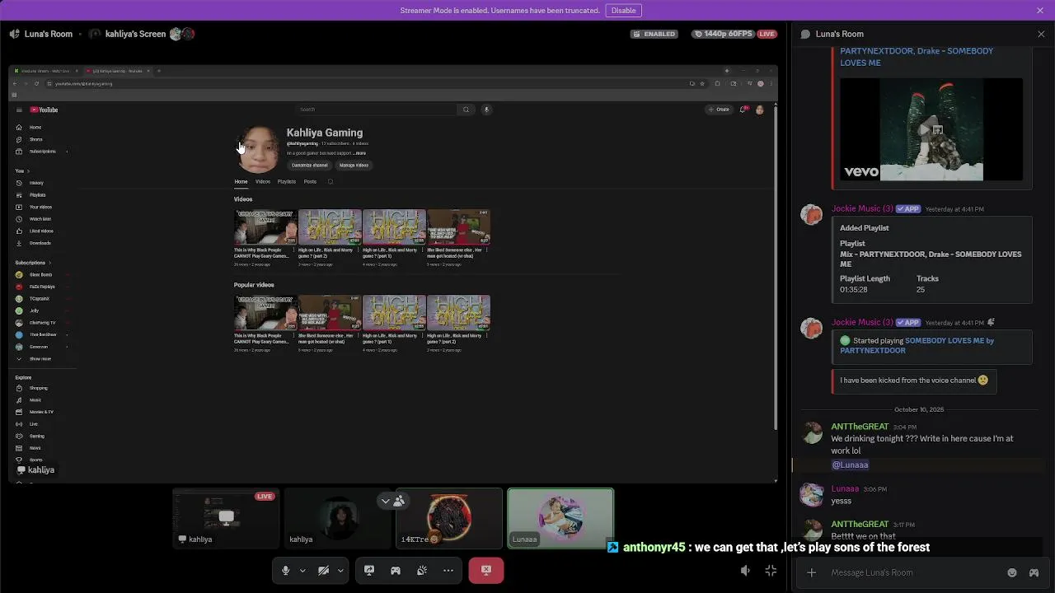Click the ENABLED status badge
The image size is (1055, 593).
tap(654, 34)
